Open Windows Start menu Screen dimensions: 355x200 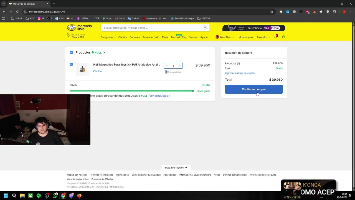point(6,196)
